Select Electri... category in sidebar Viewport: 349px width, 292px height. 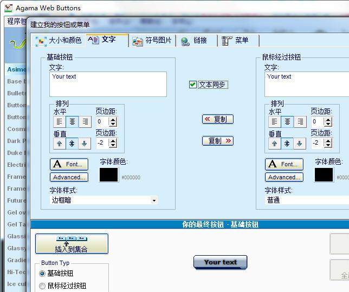point(16,165)
